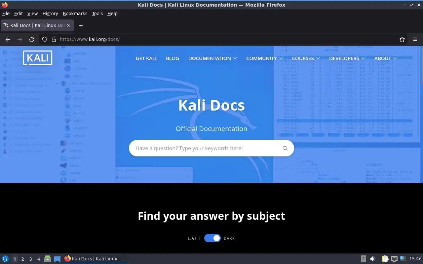
Task: Open the file manager icon in taskbar
Action: click(x=48, y=259)
